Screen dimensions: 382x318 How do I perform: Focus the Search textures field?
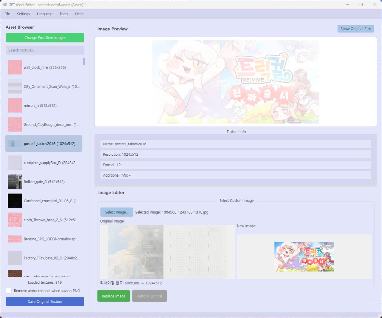pos(45,50)
